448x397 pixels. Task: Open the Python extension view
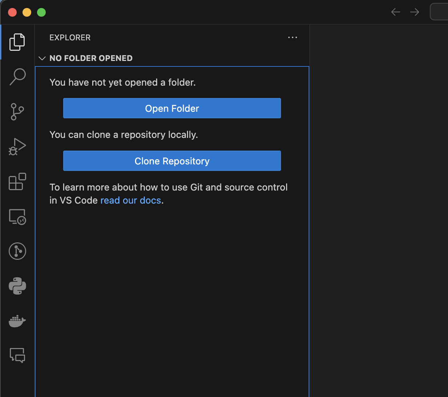(17, 286)
